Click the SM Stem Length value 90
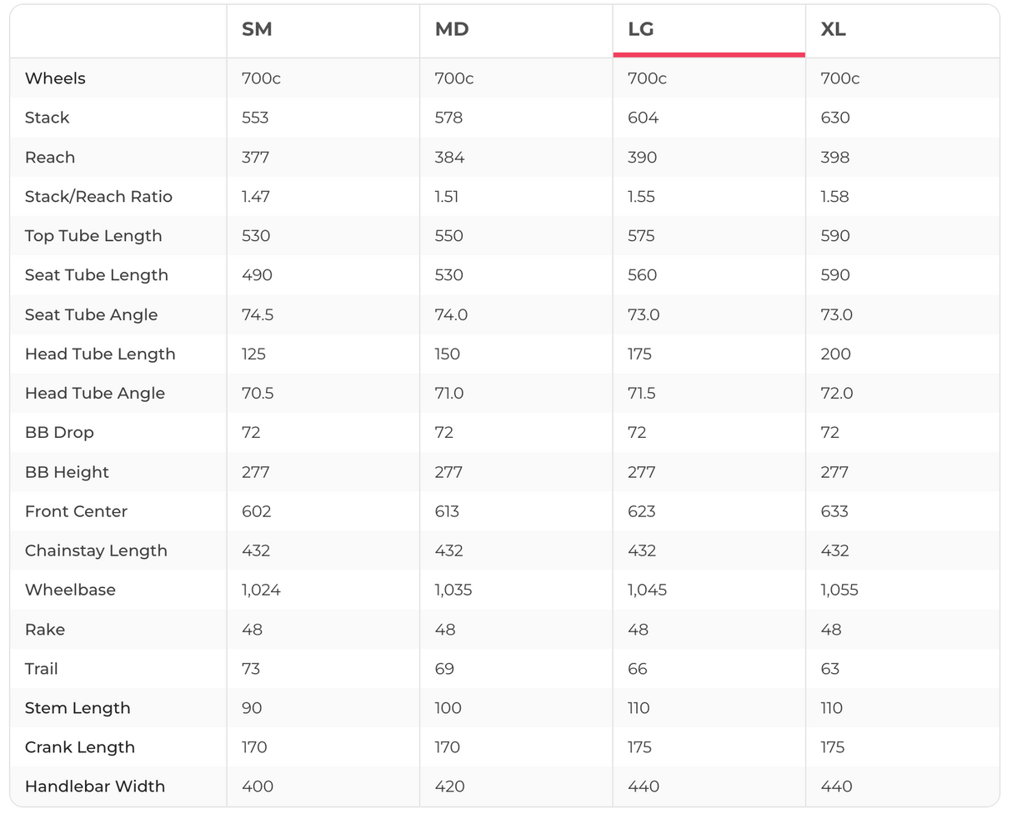Screen dimensions: 1012x819 [252, 708]
